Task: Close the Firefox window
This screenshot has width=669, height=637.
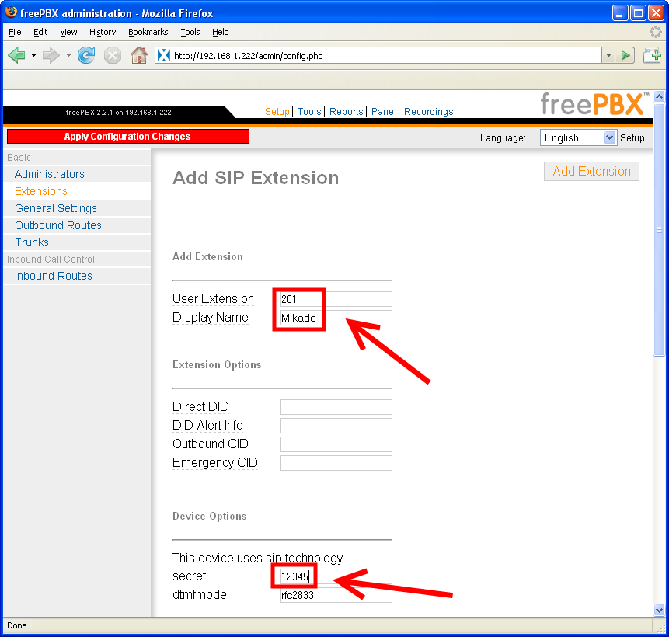Action: tap(657, 12)
